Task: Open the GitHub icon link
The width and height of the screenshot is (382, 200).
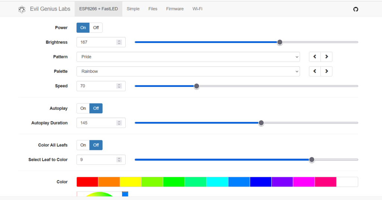Action: point(356,9)
